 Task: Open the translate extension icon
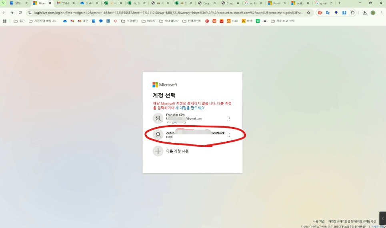pyautogui.click(x=328, y=13)
